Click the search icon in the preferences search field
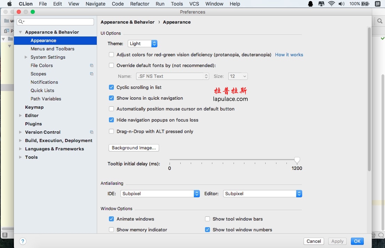This screenshot has width=385, height=248. tap(21, 22)
